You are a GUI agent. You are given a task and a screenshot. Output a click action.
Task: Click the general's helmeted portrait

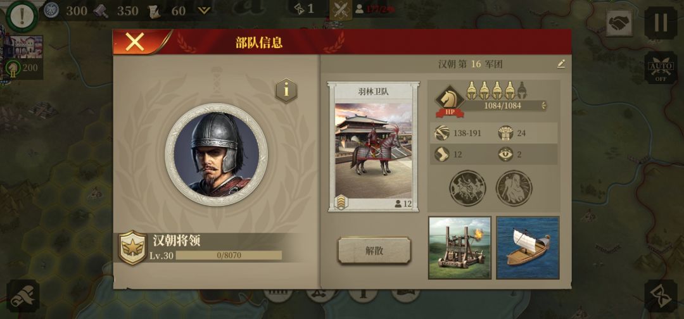coord(216,154)
